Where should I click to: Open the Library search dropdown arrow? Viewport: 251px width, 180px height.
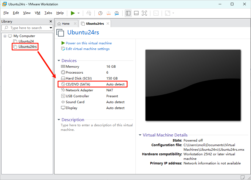(x=51, y=28)
